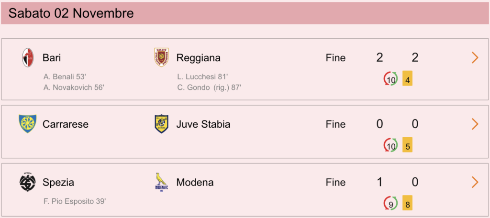Open Carrarese vs Juve Stabia details chevron
This screenshot has width=490, height=218.
[x=475, y=124]
